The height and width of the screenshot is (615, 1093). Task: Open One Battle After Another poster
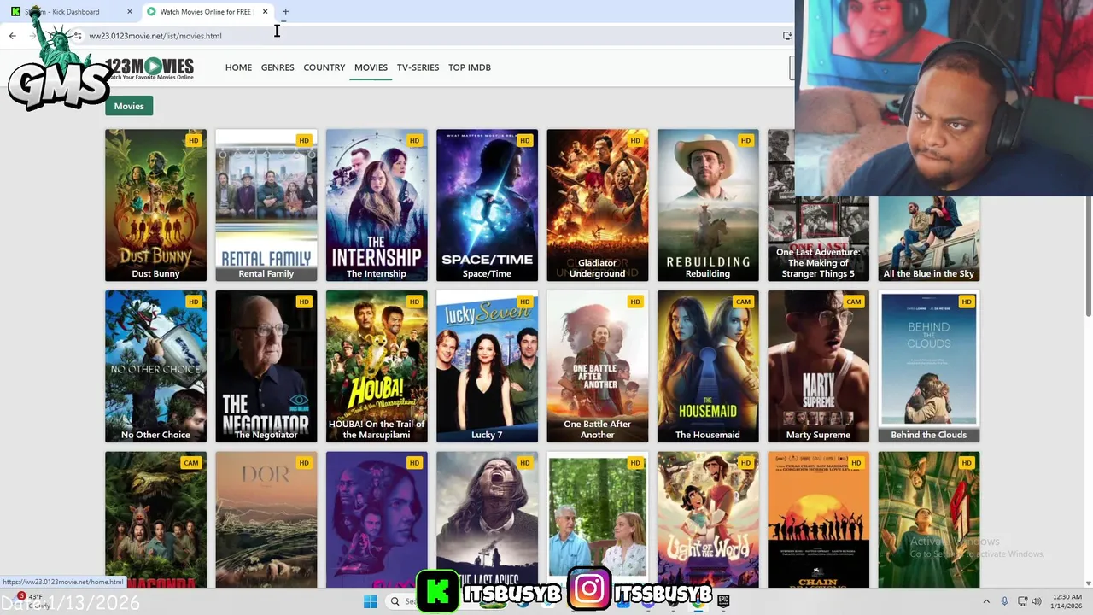click(597, 366)
